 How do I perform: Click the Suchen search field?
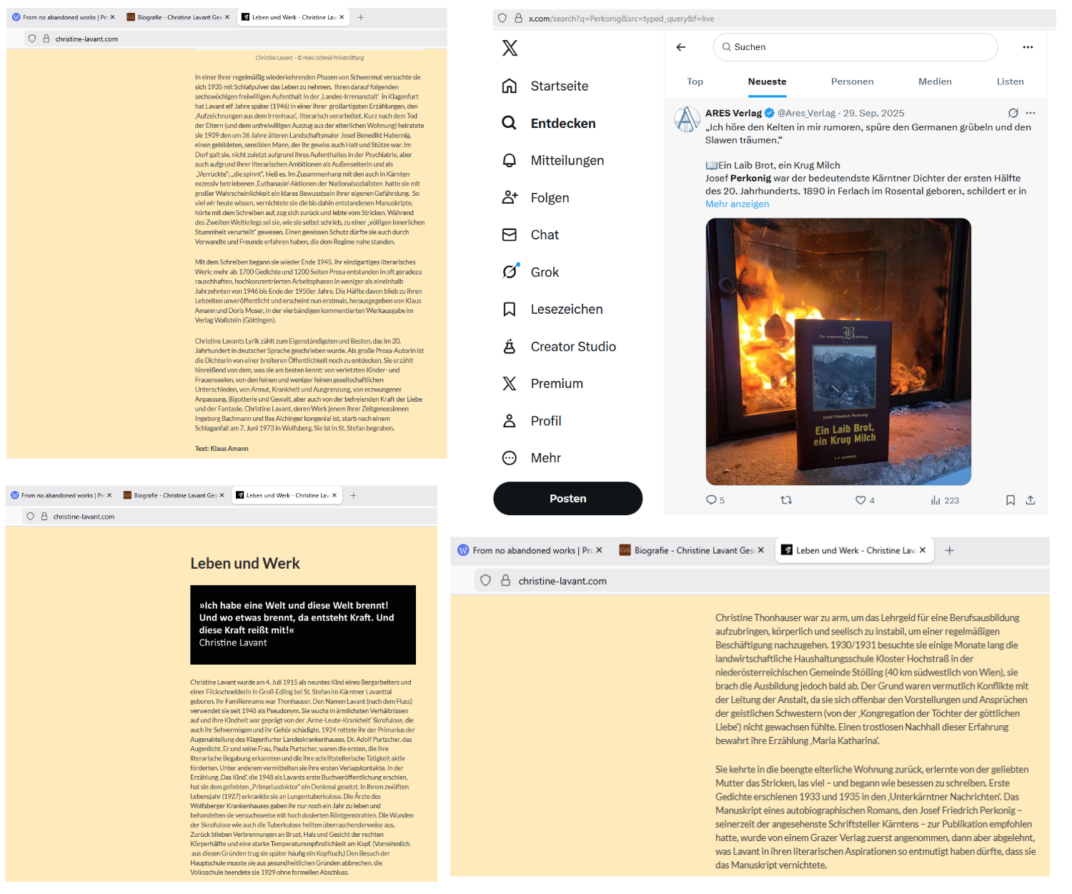[855, 47]
